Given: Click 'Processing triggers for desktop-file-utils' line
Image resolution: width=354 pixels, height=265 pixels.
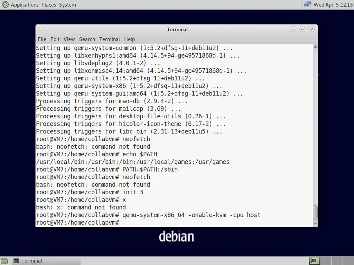Looking at the screenshot, I should point(131,116).
